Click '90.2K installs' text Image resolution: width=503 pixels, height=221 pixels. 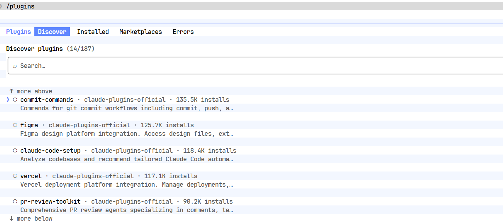(x=208, y=202)
